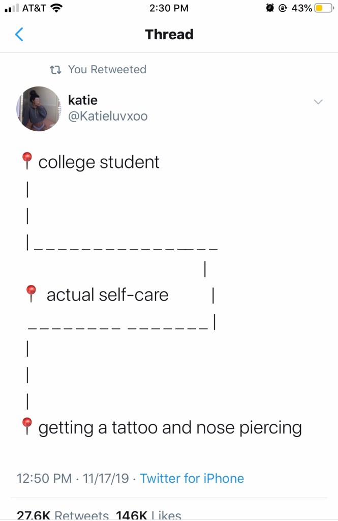The height and width of the screenshot is (521, 338).
Task: Open the @Katieluvxoo handle
Action: [x=108, y=116]
